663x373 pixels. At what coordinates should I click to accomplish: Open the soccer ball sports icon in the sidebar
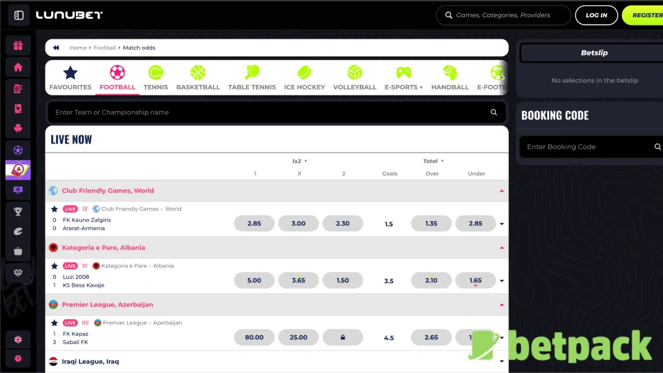(x=18, y=150)
